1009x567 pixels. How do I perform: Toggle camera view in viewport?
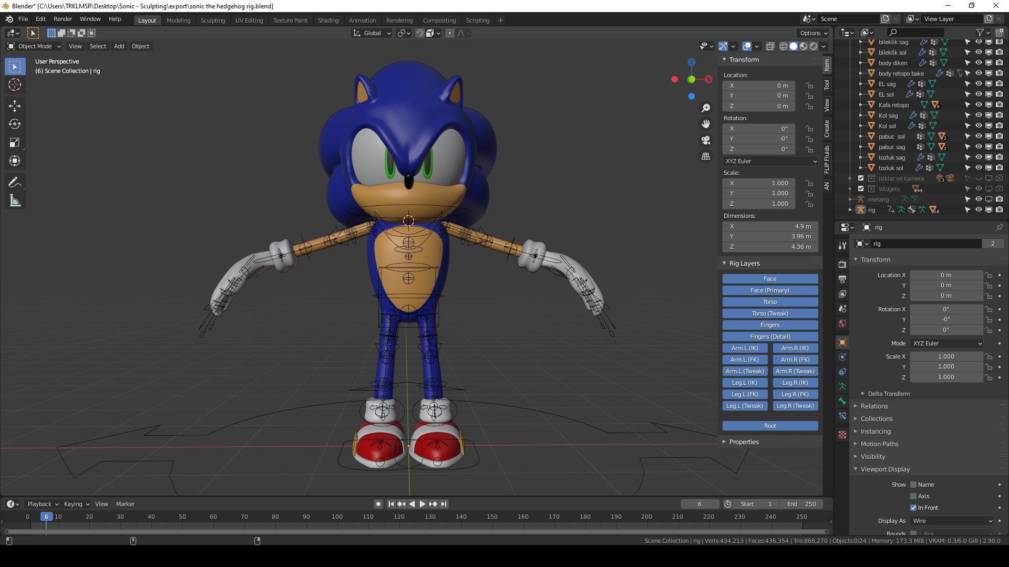click(x=706, y=140)
